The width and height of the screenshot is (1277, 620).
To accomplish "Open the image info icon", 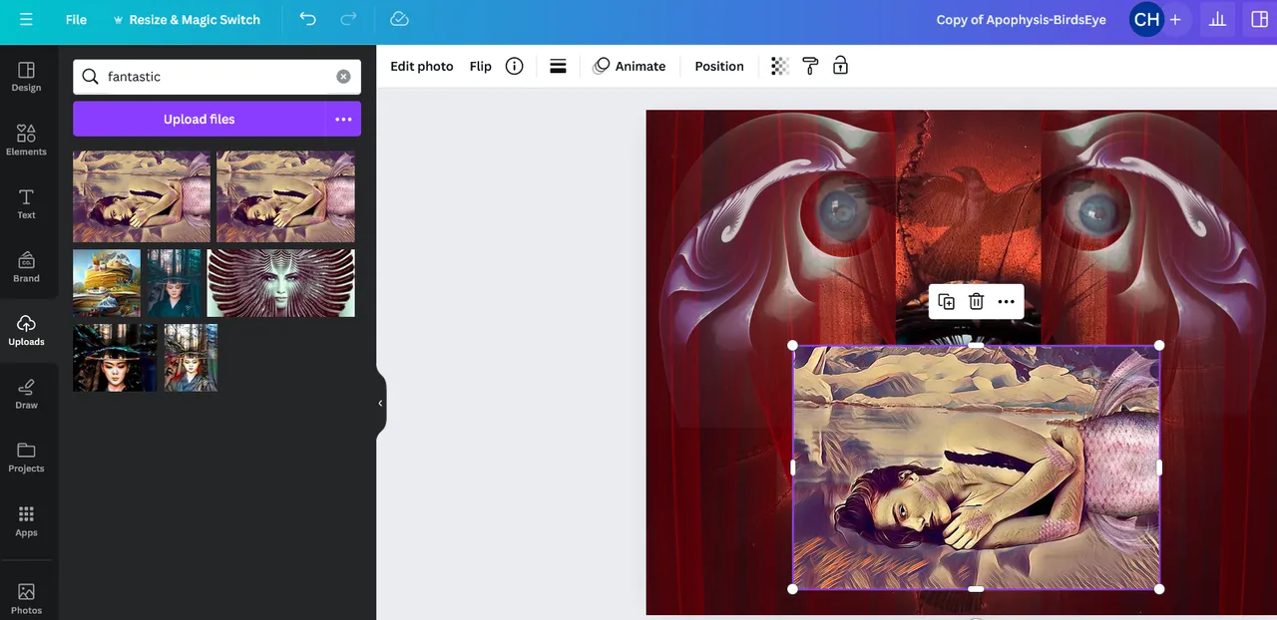I will coord(514,66).
